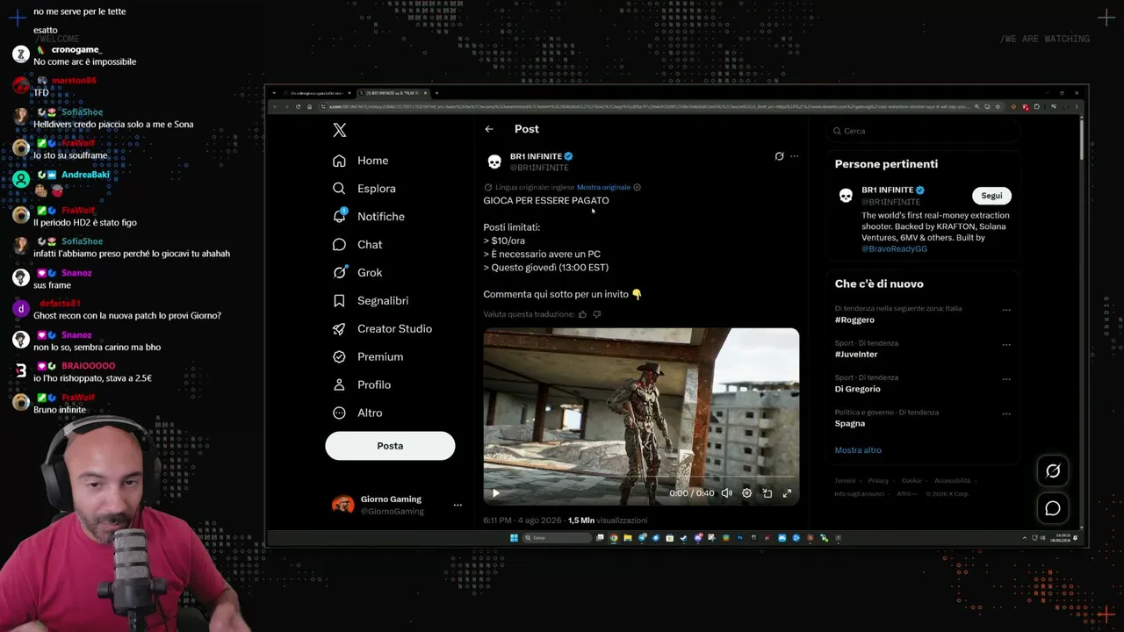Screen dimensions: 1124x632
Task: Play the post video
Action: (x=495, y=493)
